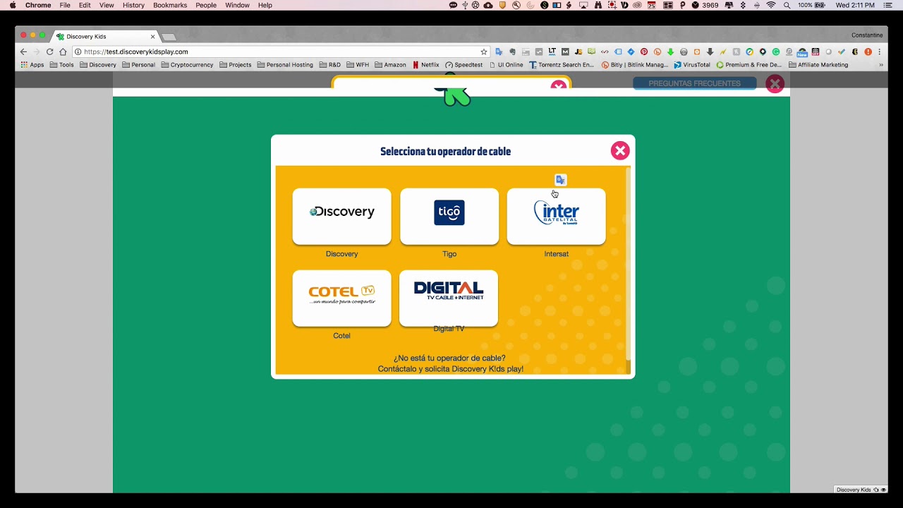Open the UI Online bookmark
The image size is (903, 508).
click(507, 65)
